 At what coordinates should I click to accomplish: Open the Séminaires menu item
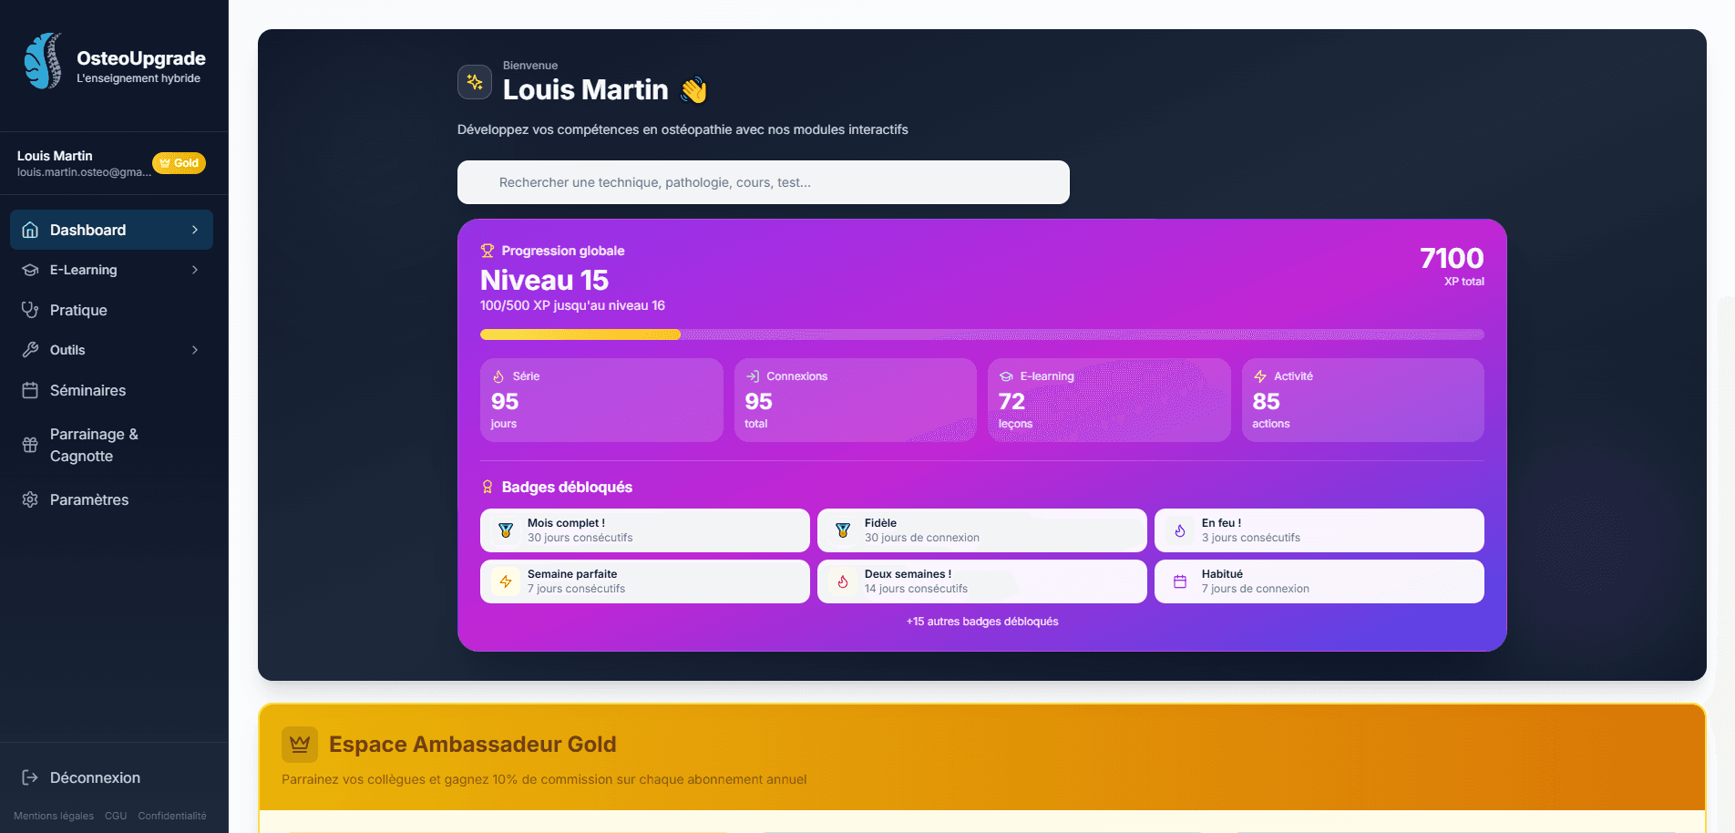[x=87, y=390]
